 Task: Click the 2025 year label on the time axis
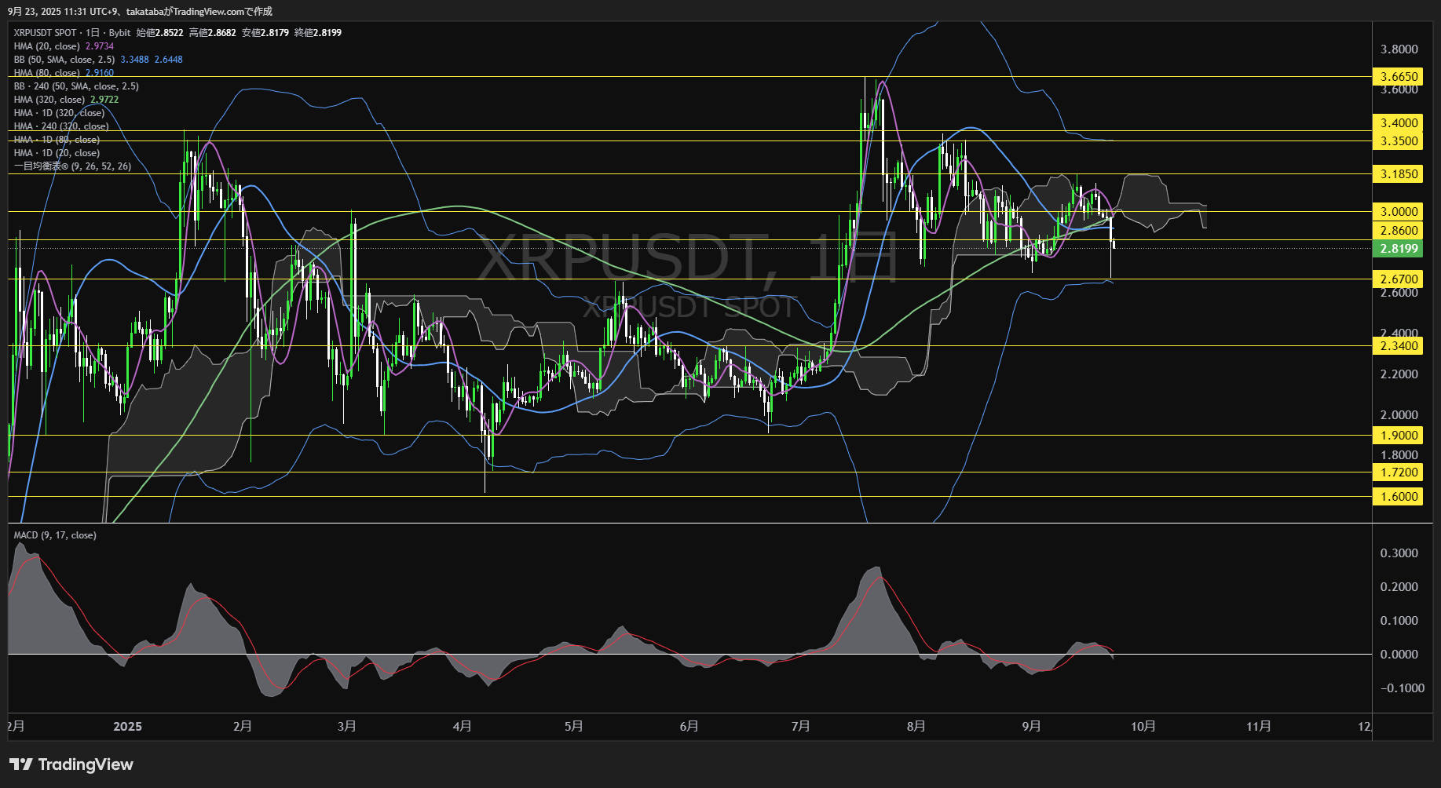pyautogui.click(x=127, y=727)
